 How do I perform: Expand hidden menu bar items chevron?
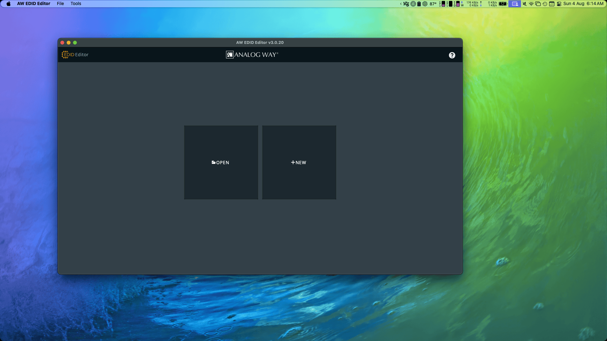tap(401, 4)
